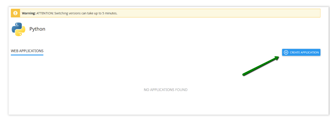Viewport: 330px width, 117px height.
Task: Select the Web Applications tab
Action: 27,51
